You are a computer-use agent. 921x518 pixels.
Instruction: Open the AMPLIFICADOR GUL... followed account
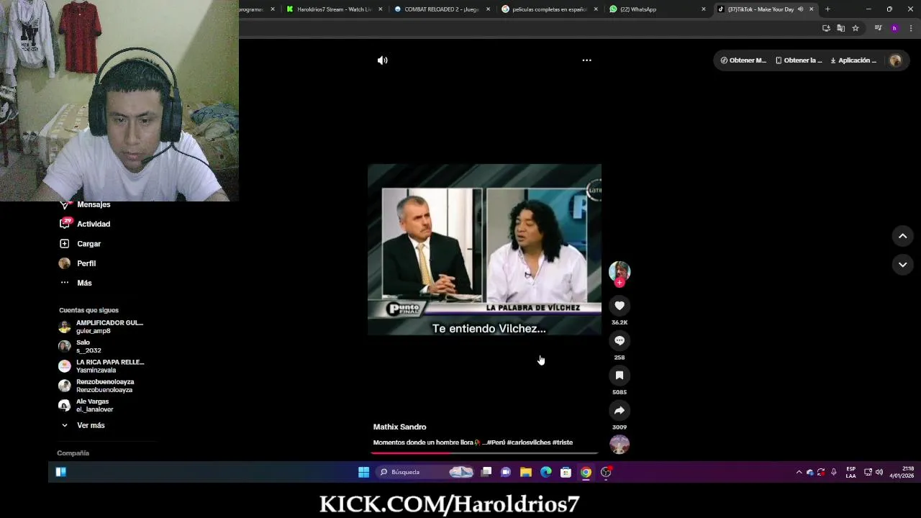tap(101, 327)
